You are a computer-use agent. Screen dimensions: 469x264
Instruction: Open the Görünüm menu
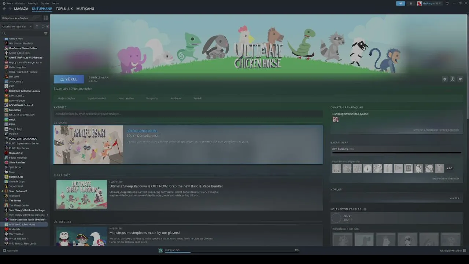20,3
